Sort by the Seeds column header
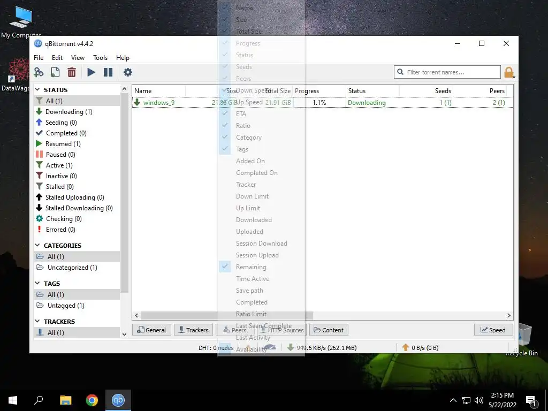 [426, 91]
